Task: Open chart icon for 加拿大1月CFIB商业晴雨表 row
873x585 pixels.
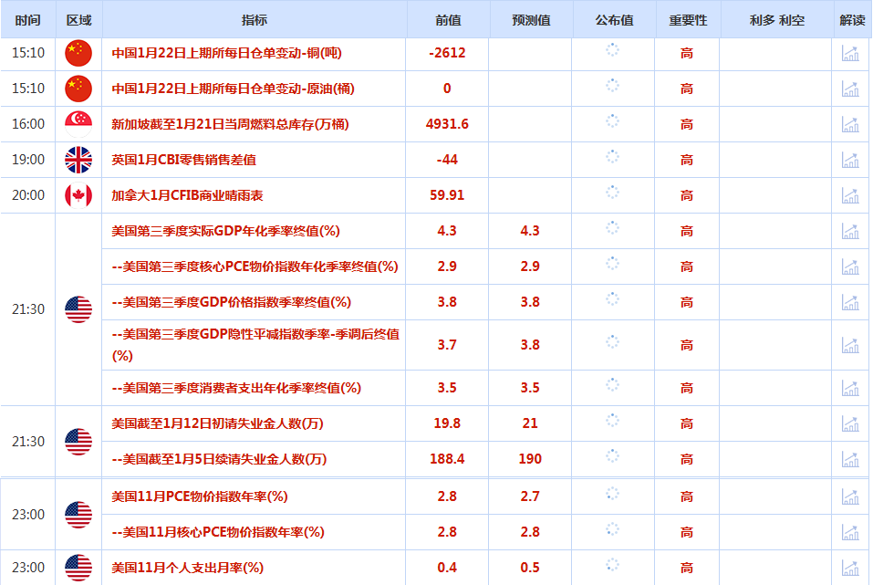Action: tap(850, 195)
